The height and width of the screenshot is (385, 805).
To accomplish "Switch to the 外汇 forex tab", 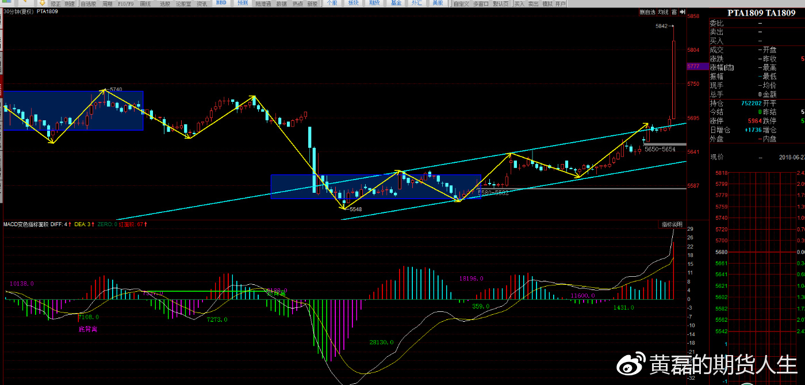I will click(416, 3).
